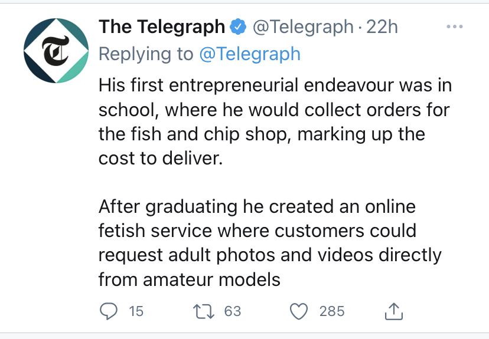The width and height of the screenshot is (489, 339).
Task: Open the 22h timestamp link
Action: [382, 27]
